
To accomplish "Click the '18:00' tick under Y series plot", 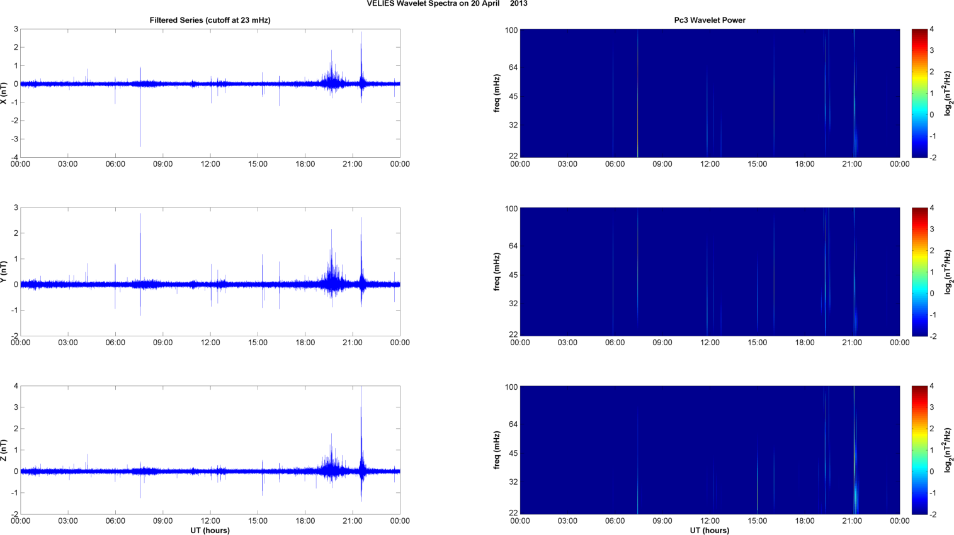I will [x=305, y=343].
